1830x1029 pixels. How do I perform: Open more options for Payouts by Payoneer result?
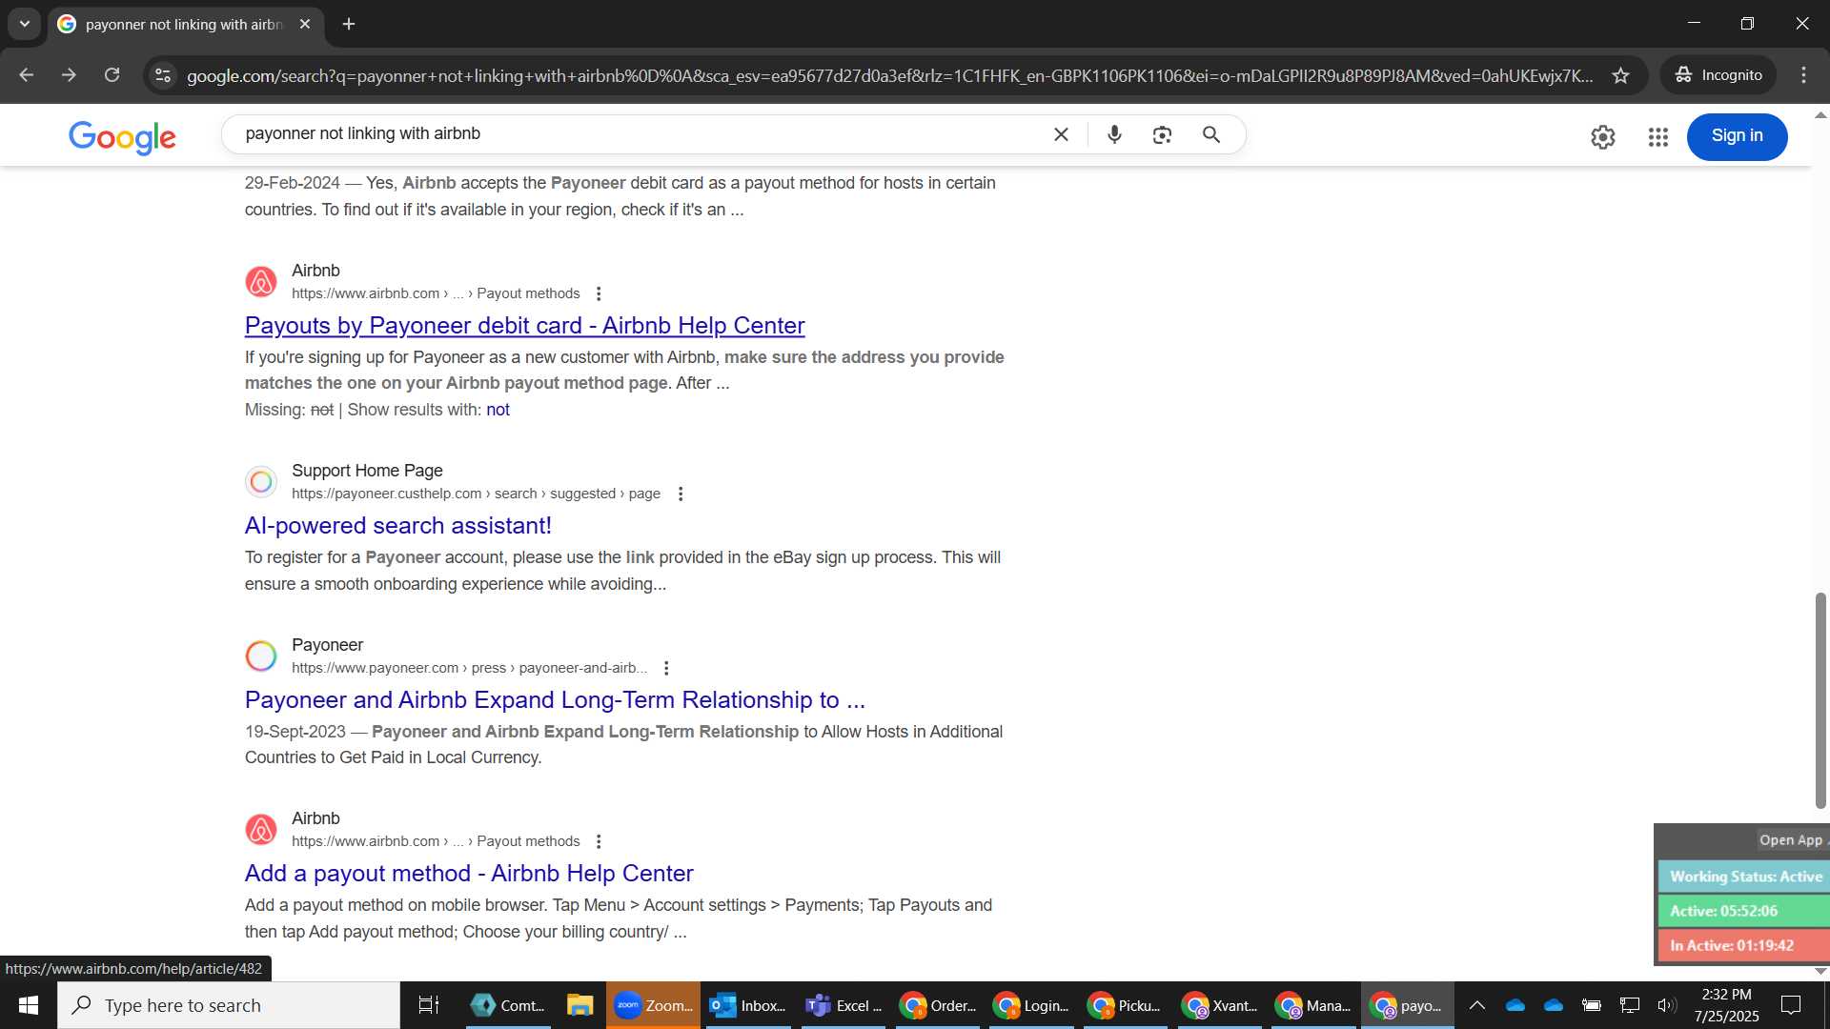[x=599, y=293]
